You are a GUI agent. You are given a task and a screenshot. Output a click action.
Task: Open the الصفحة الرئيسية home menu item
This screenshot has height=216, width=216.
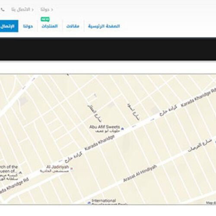(x=104, y=26)
